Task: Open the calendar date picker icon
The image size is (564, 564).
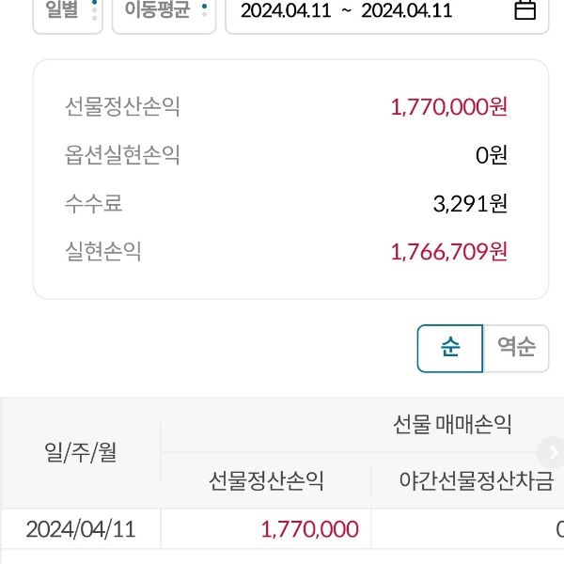Action: (x=525, y=11)
